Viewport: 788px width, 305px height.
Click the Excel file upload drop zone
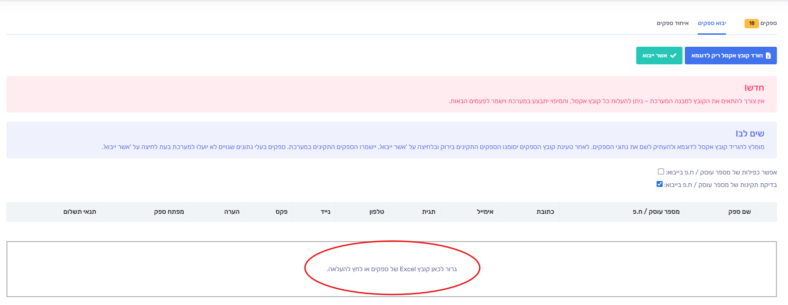pos(391,269)
